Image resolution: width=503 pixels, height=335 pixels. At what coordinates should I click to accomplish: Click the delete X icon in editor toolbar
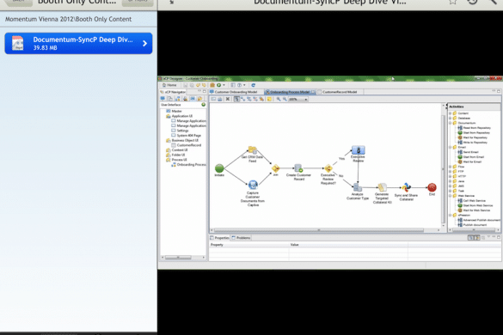(x=228, y=100)
